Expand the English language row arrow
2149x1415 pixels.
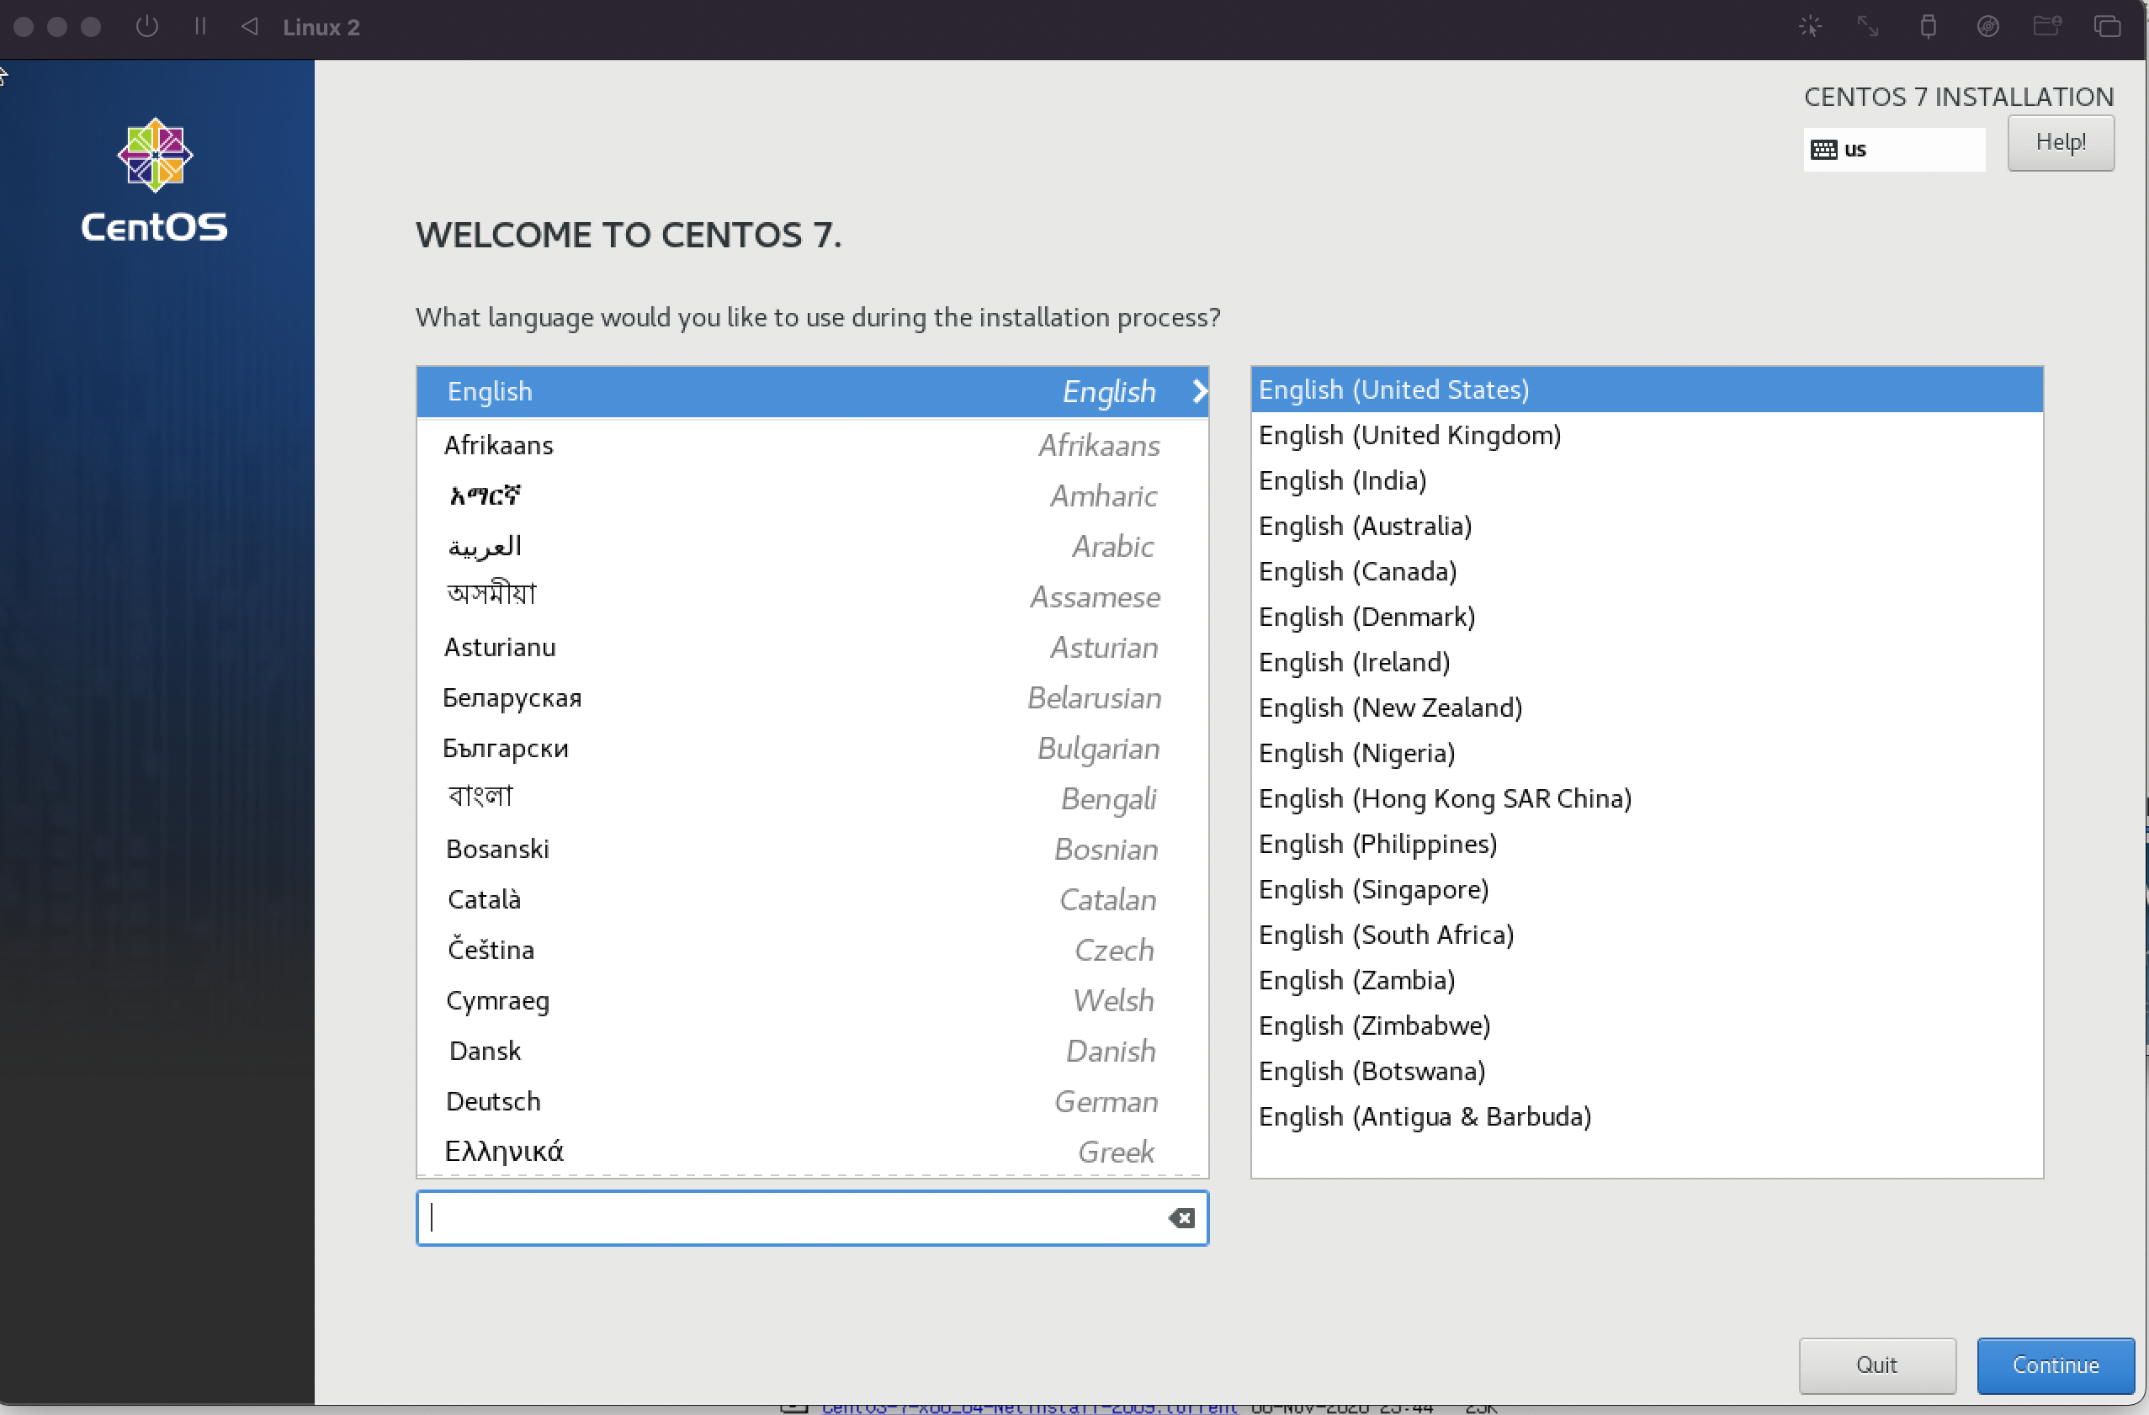(1199, 391)
